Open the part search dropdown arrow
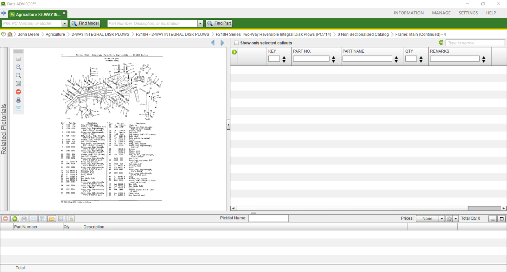 [x=200, y=23]
